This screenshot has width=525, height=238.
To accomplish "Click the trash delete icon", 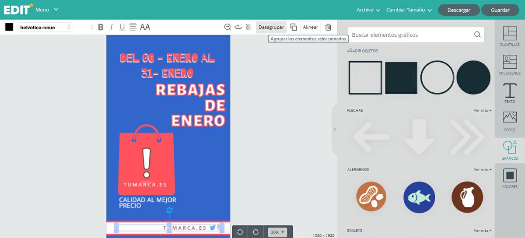I will (x=328, y=27).
